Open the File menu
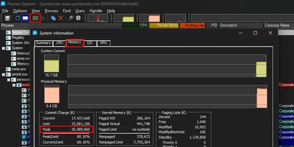 pos(5,11)
